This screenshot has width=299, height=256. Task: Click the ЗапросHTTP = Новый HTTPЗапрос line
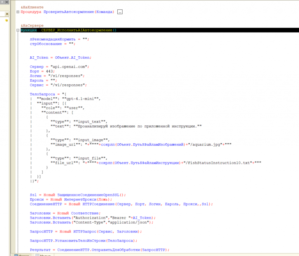[x=86, y=231]
